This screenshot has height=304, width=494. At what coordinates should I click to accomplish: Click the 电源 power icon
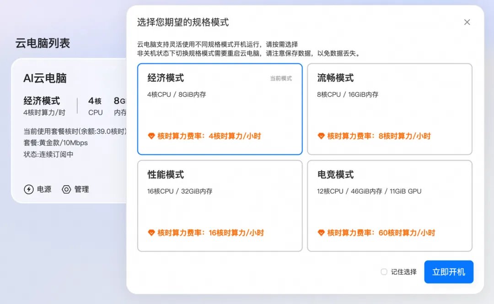[29, 189]
